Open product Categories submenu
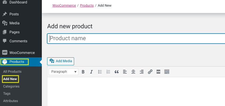The height and width of the screenshot is (106, 225). (x=11, y=86)
